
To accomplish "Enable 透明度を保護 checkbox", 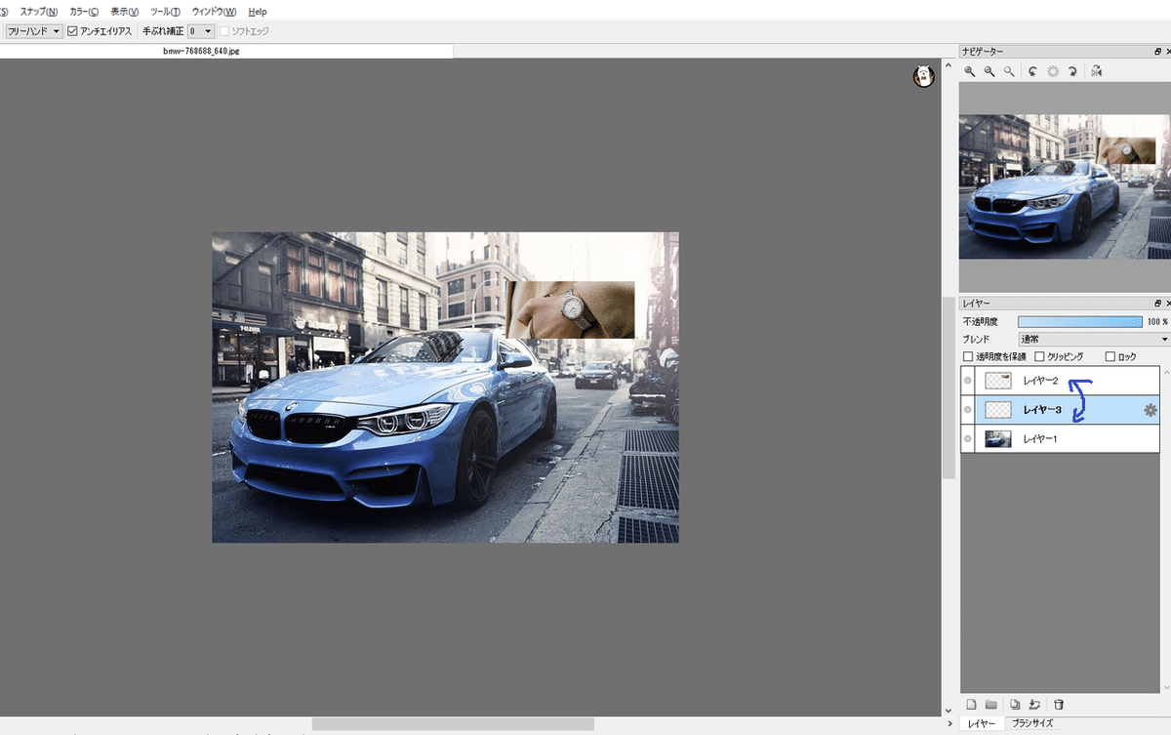I will tap(968, 357).
